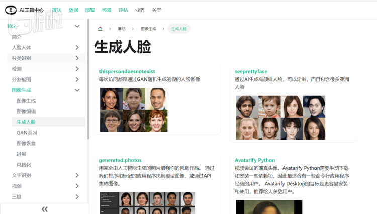Image resolution: width=377 pixels, height=214 pixels.
Task: Collapse the top 算法 sidebar dropdown
Action: click(77, 26)
